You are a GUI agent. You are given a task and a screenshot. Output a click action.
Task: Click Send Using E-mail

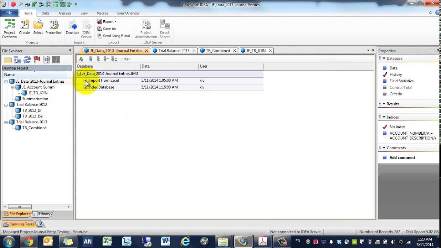click(x=114, y=36)
